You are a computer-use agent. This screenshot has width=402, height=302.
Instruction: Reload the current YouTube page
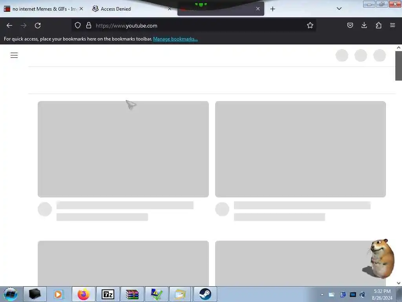(x=38, y=26)
